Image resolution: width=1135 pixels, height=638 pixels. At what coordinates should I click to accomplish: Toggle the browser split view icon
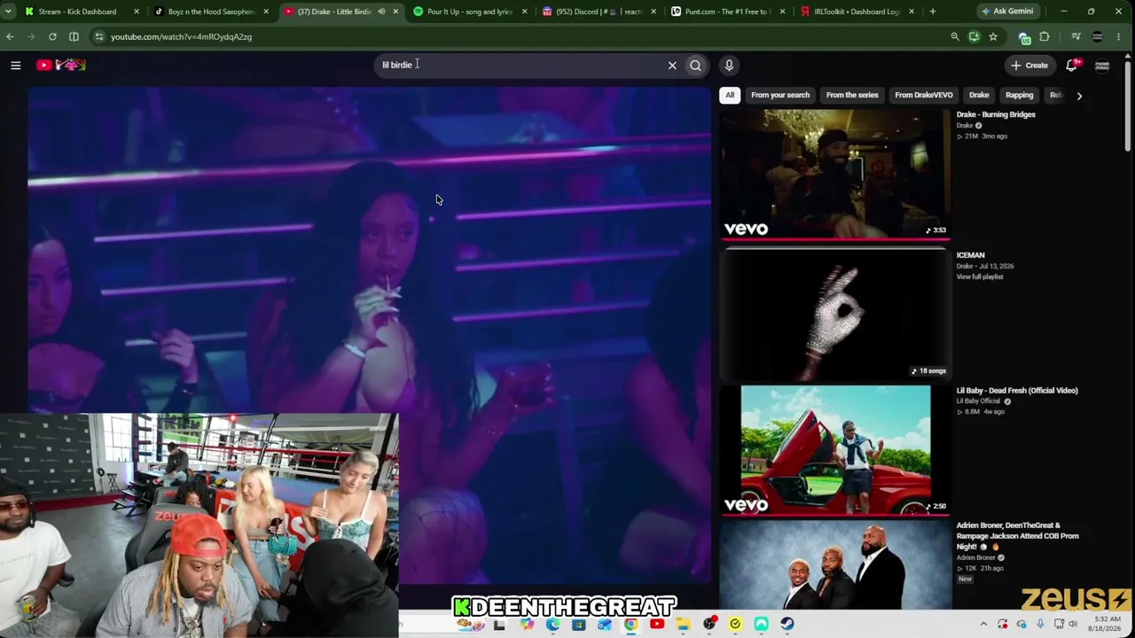point(74,36)
